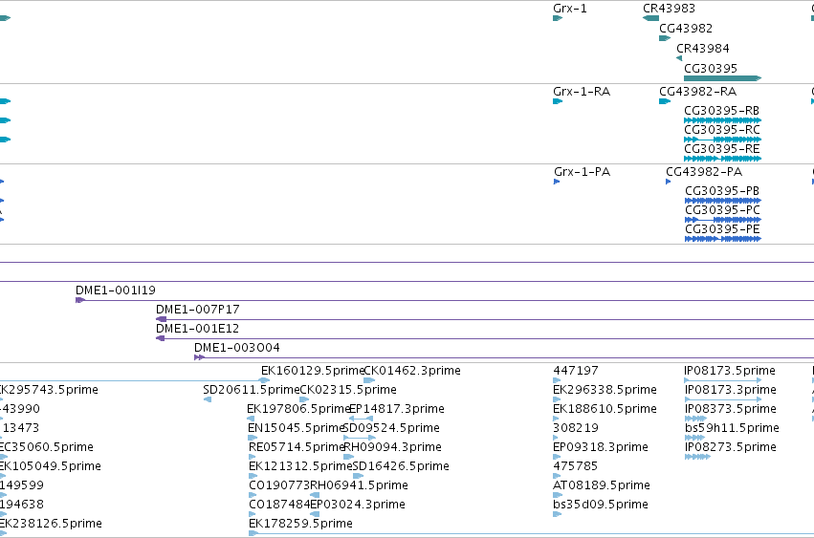
Task: Select the EP14817.3prime EST double-arrow glyph
Action: (x=361, y=419)
